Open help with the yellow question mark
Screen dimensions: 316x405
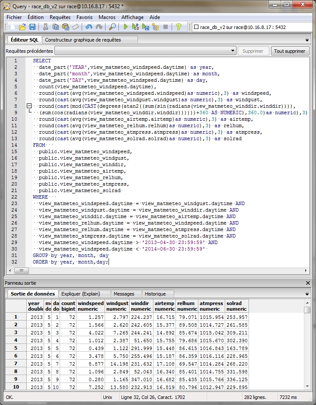click(179, 27)
